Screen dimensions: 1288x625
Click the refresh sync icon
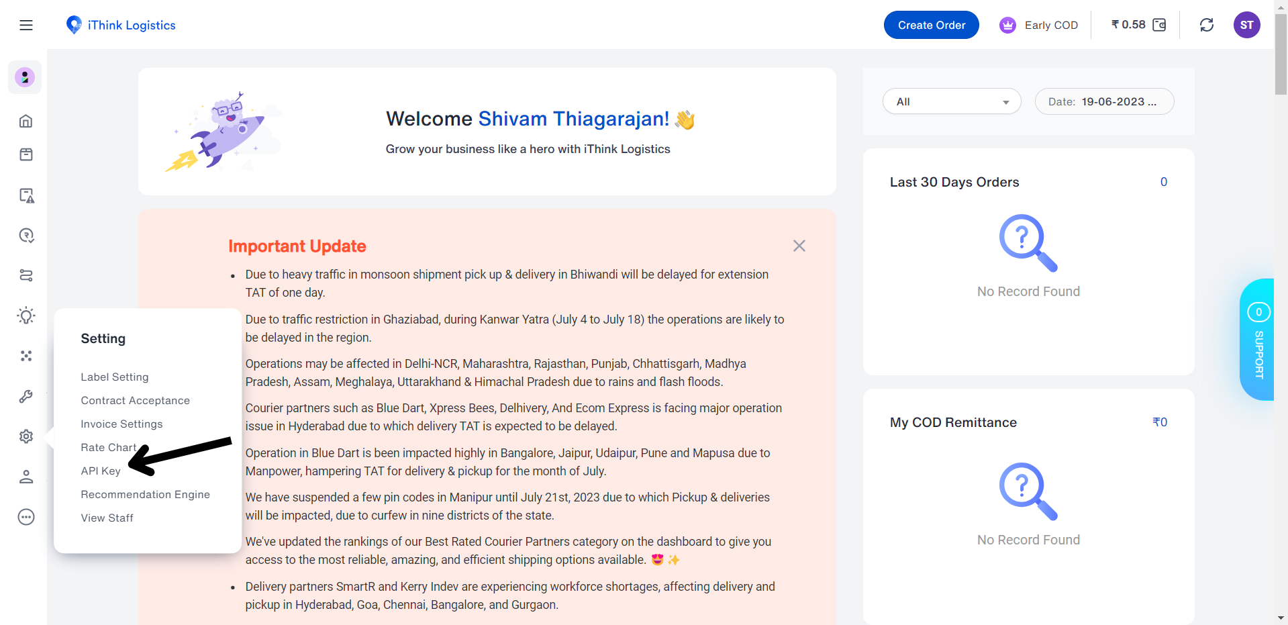(1207, 25)
